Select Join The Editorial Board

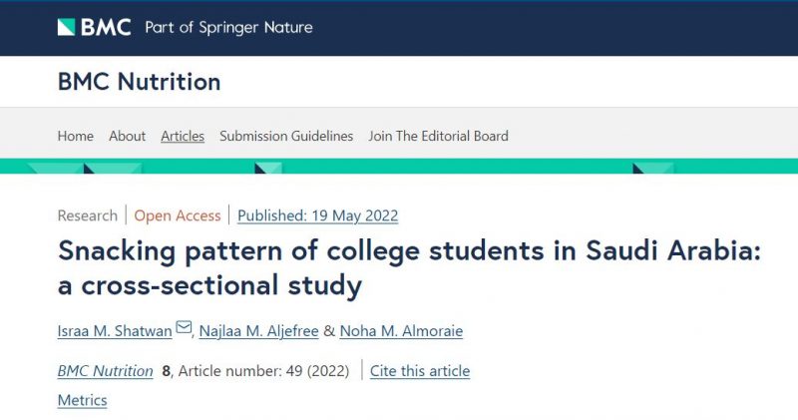pos(438,136)
